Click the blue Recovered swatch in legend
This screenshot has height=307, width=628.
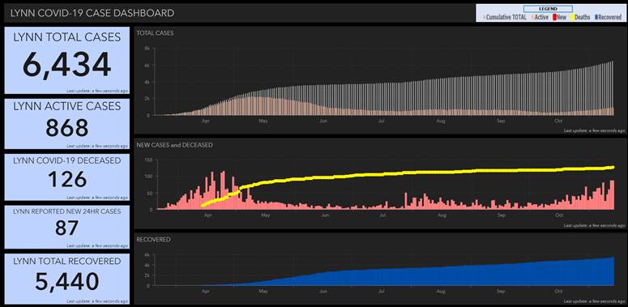coord(596,17)
